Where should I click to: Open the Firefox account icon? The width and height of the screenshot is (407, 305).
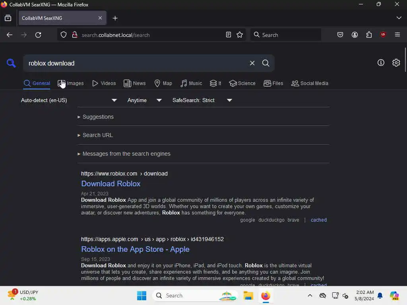(355, 35)
